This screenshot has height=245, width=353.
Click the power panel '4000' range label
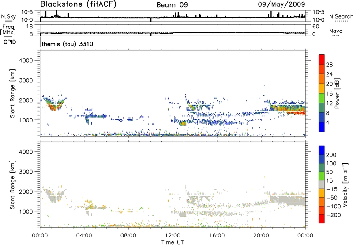pyautogui.click(x=26, y=61)
